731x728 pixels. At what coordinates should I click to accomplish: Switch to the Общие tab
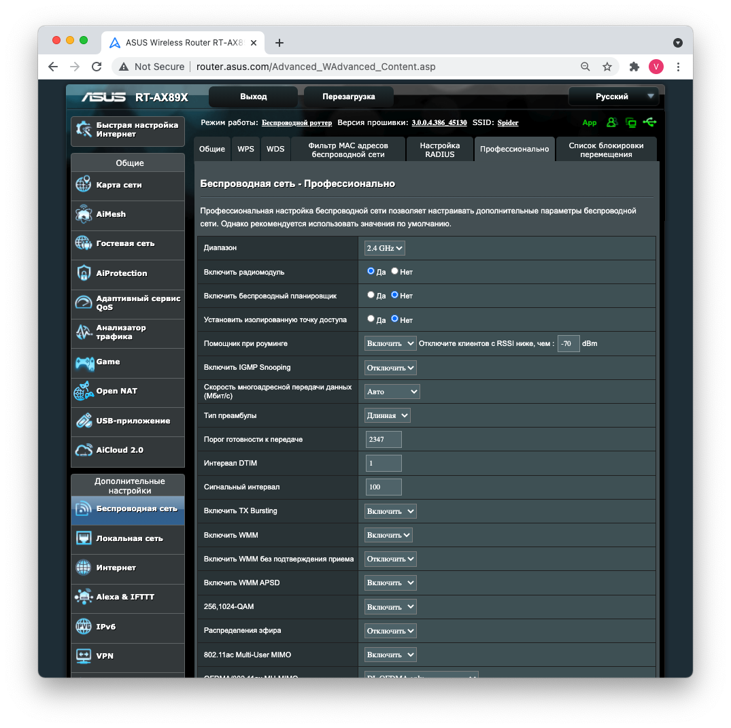tap(212, 149)
